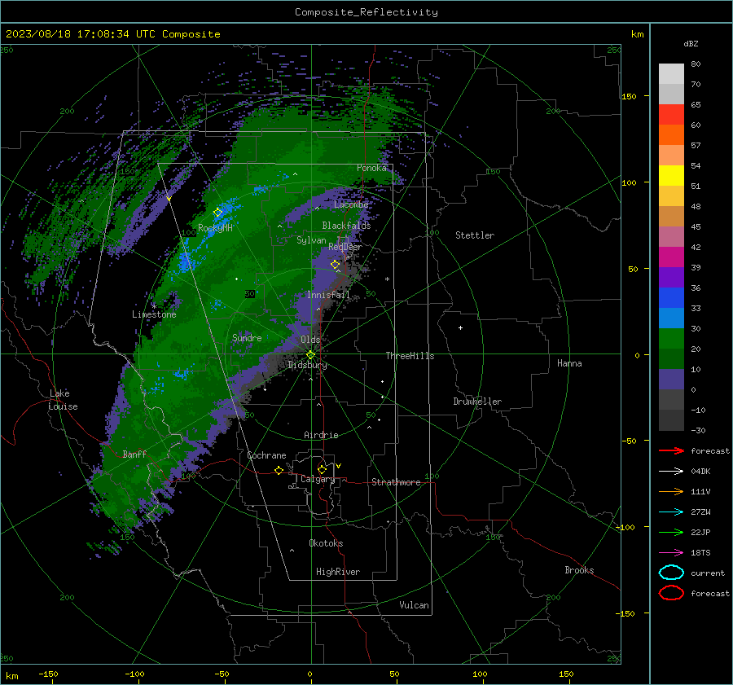The height and width of the screenshot is (685, 733).
Task: Click the Ponoka town label
Action: [x=371, y=168]
